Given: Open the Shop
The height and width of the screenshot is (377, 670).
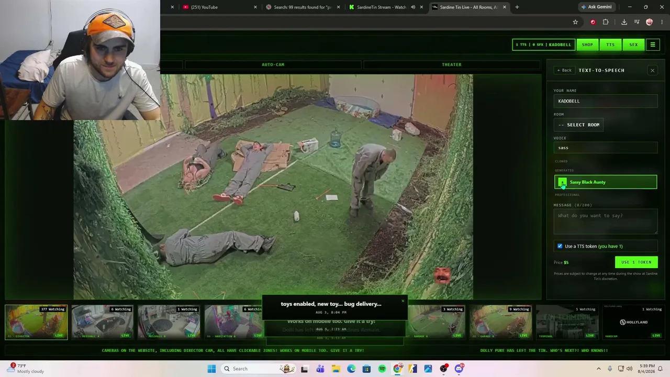Looking at the screenshot, I should [587, 45].
